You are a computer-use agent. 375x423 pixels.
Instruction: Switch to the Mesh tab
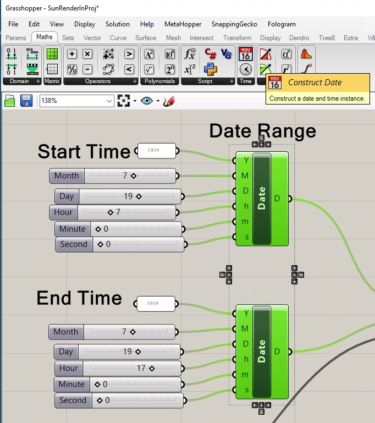[173, 38]
